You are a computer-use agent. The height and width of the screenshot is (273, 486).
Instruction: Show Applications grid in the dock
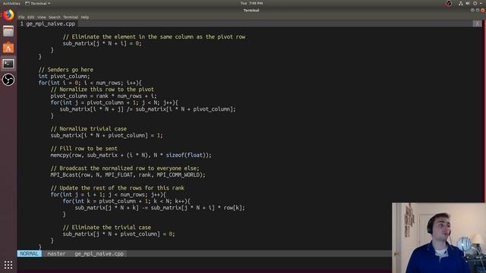click(x=8, y=265)
